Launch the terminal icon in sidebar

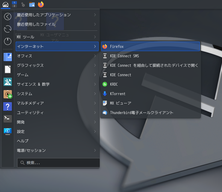point(8,119)
